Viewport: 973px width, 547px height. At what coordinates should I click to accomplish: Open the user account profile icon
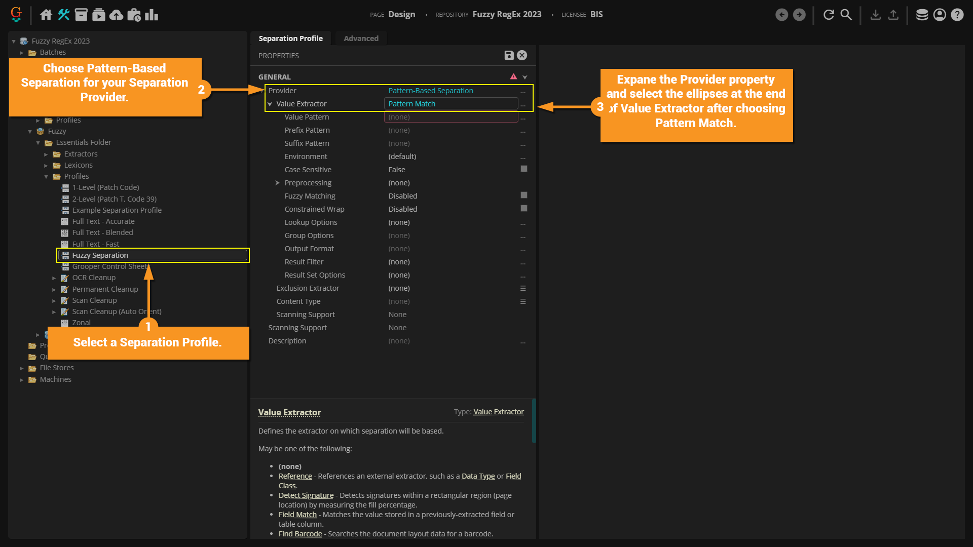click(x=939, y=15)
